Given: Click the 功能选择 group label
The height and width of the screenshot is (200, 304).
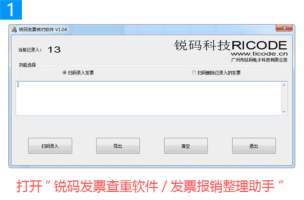Looking at the screenshot, I should (27, 65).
